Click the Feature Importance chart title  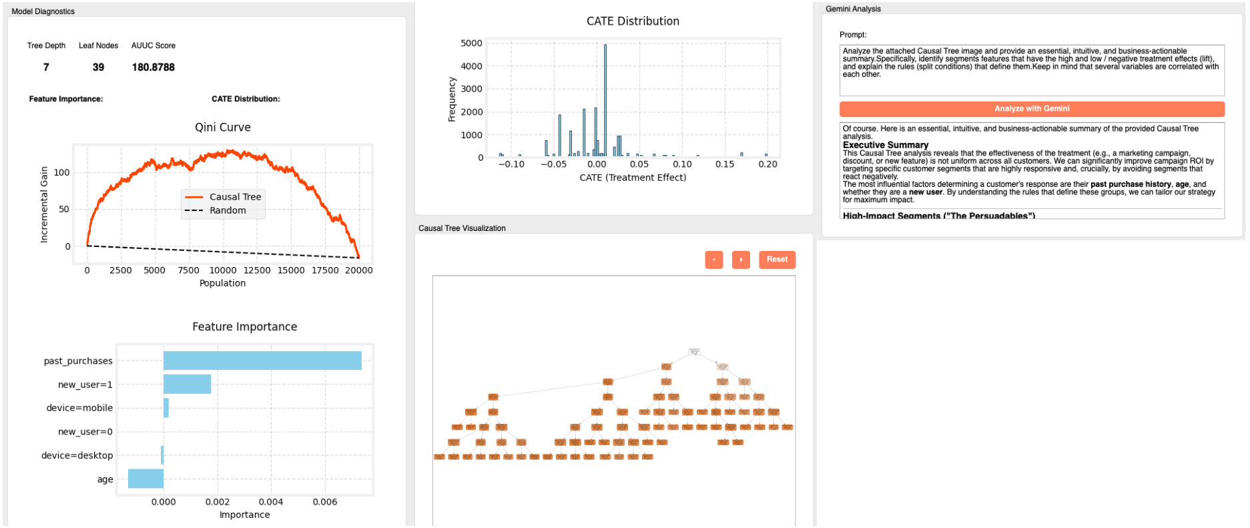(245, 326)
